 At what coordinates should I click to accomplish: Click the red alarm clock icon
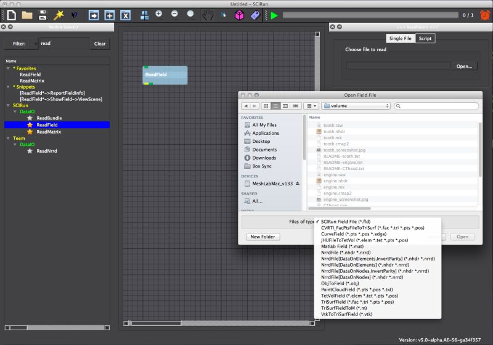486,15
